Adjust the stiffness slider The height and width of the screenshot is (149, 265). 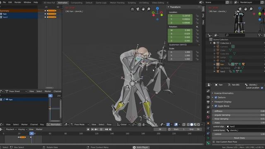coord(238,111)
